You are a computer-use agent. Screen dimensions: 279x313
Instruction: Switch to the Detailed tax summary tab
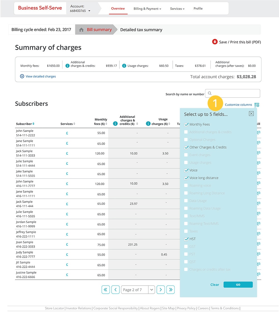click(141, 30)
